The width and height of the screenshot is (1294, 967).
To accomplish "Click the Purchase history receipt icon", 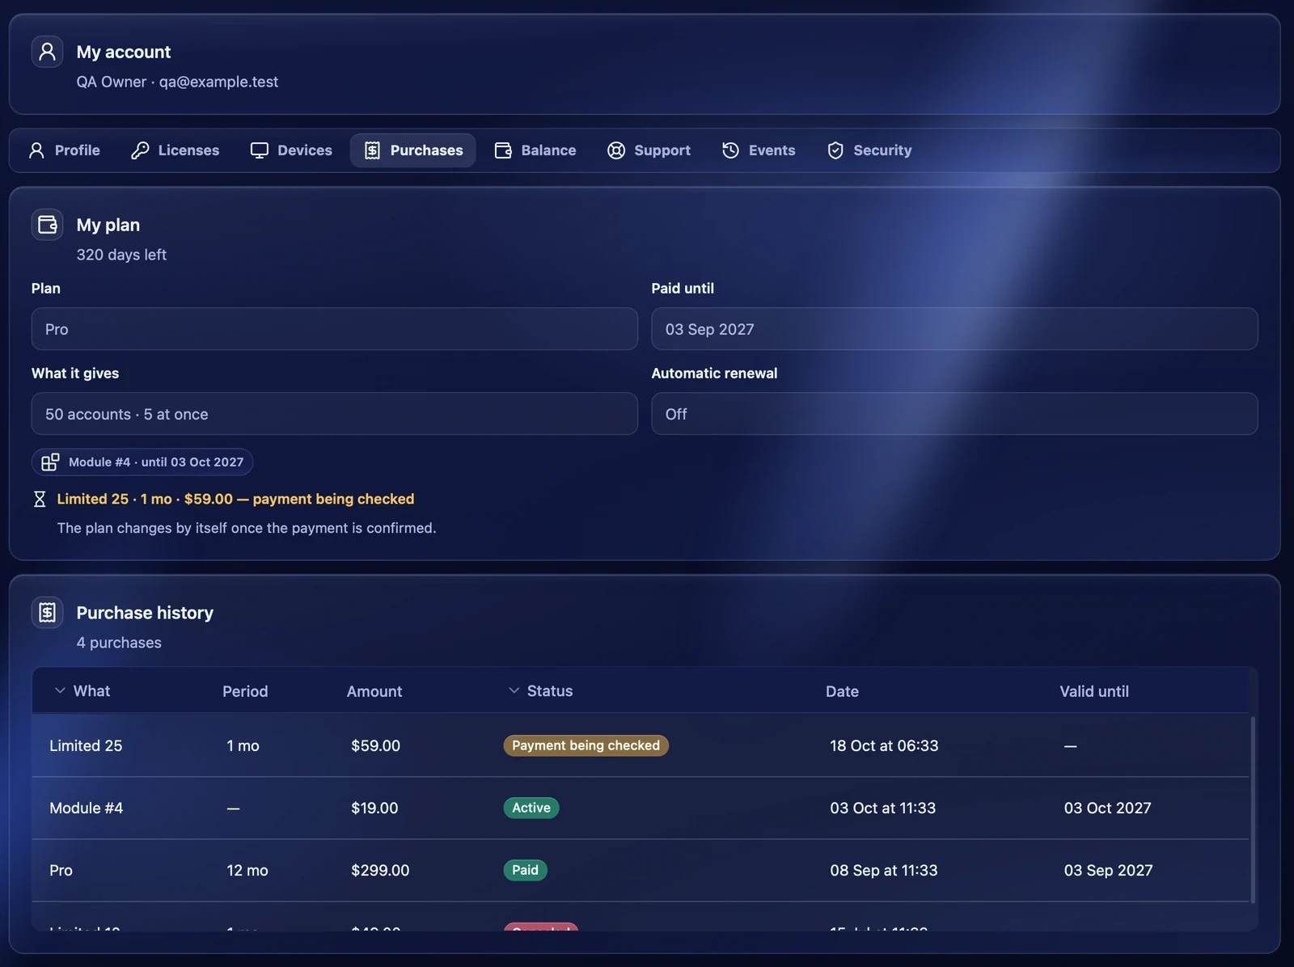I will point(47,612).
